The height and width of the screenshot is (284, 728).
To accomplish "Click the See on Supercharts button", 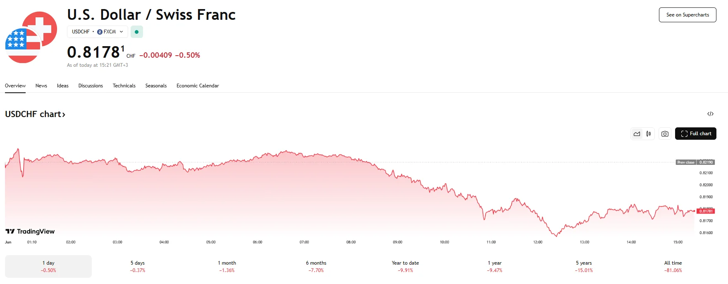I will tap(687, 15).
